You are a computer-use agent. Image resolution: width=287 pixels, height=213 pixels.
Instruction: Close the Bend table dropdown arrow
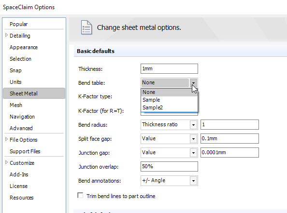click(x=193, y=83)
